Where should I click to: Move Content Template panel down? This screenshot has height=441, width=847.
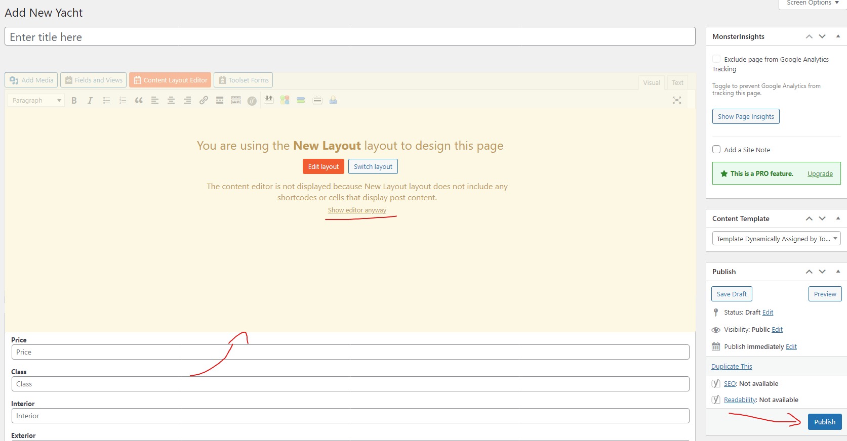pos(822,218)
